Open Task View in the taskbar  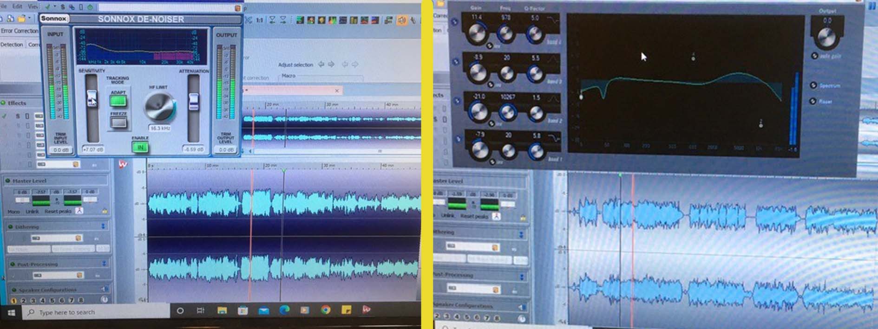pyautogui.click(x=201, y=310)
